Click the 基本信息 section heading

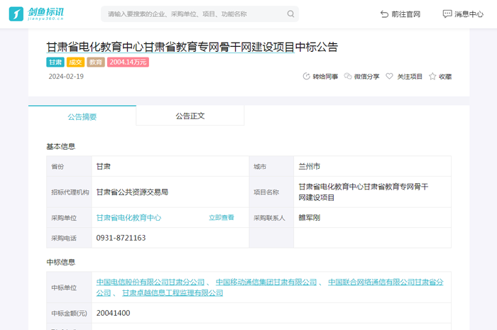coord(61,146)
